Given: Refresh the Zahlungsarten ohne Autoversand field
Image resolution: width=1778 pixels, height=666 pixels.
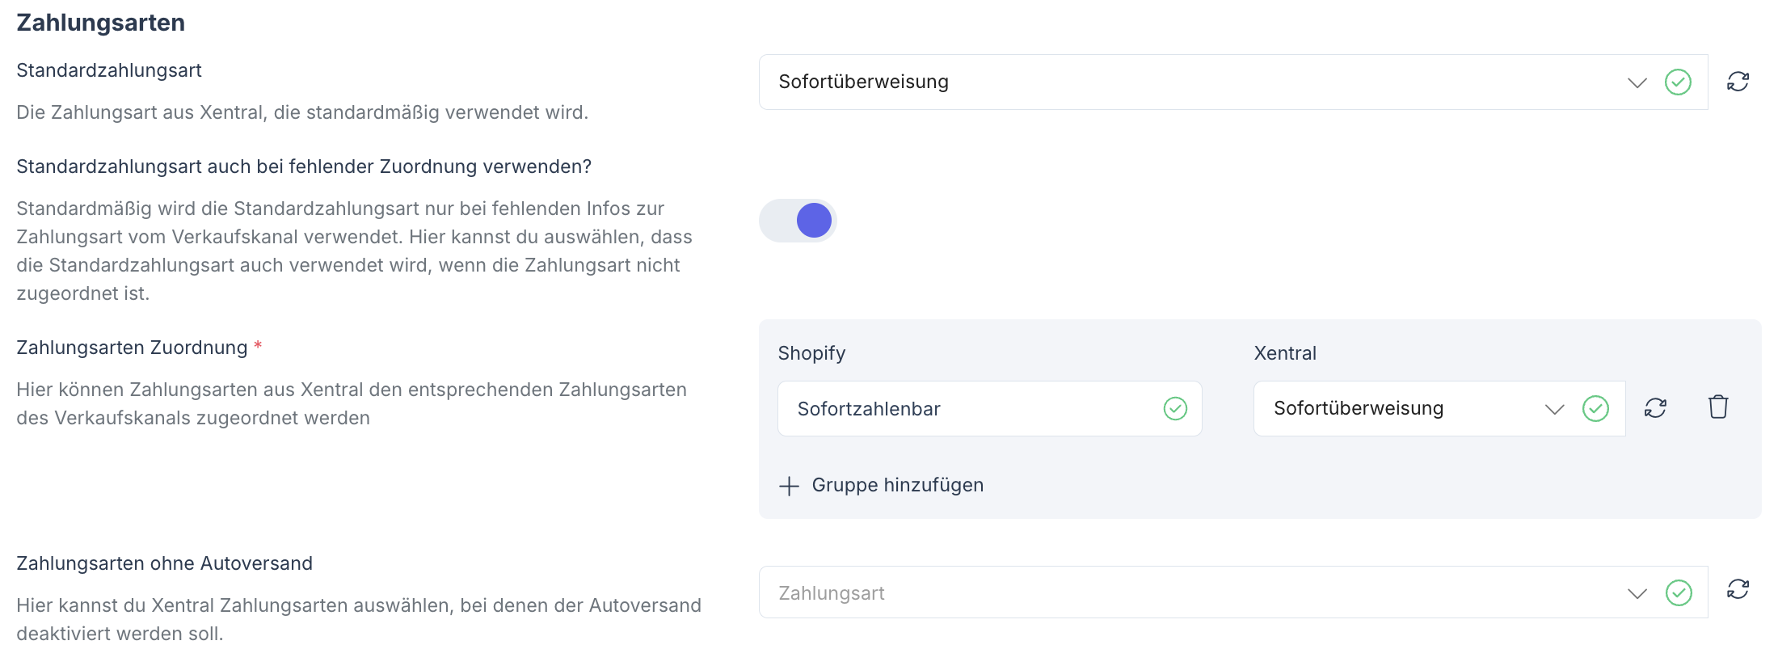Looking at the screenshot, I should pos(1738,592).
